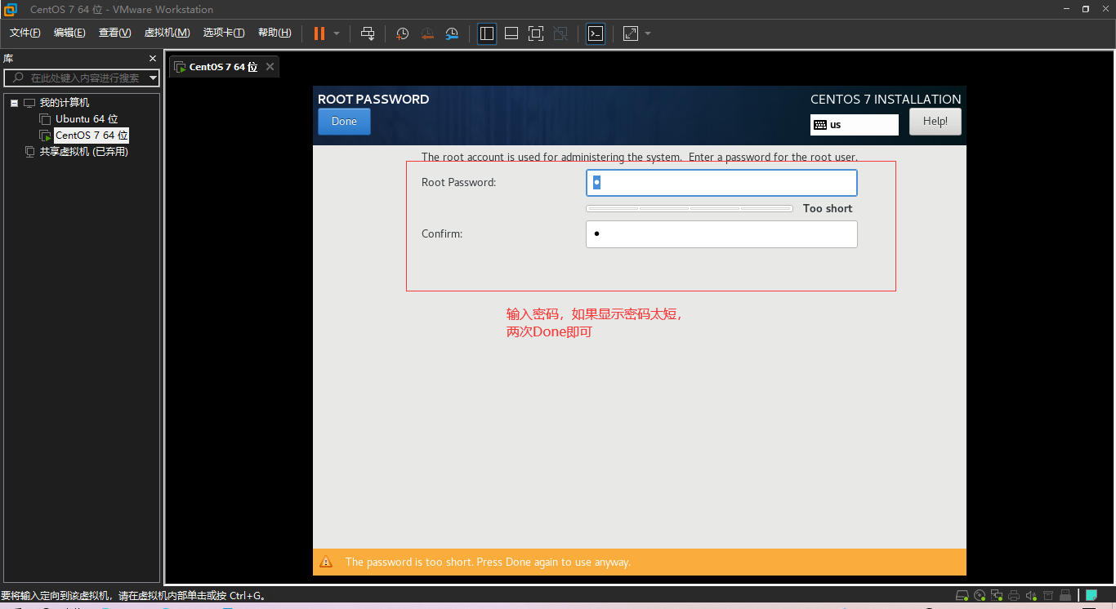Screen dimensions: 1116x609
Task: Click the Unity mode toolbar icon
Action: [560, 33]
